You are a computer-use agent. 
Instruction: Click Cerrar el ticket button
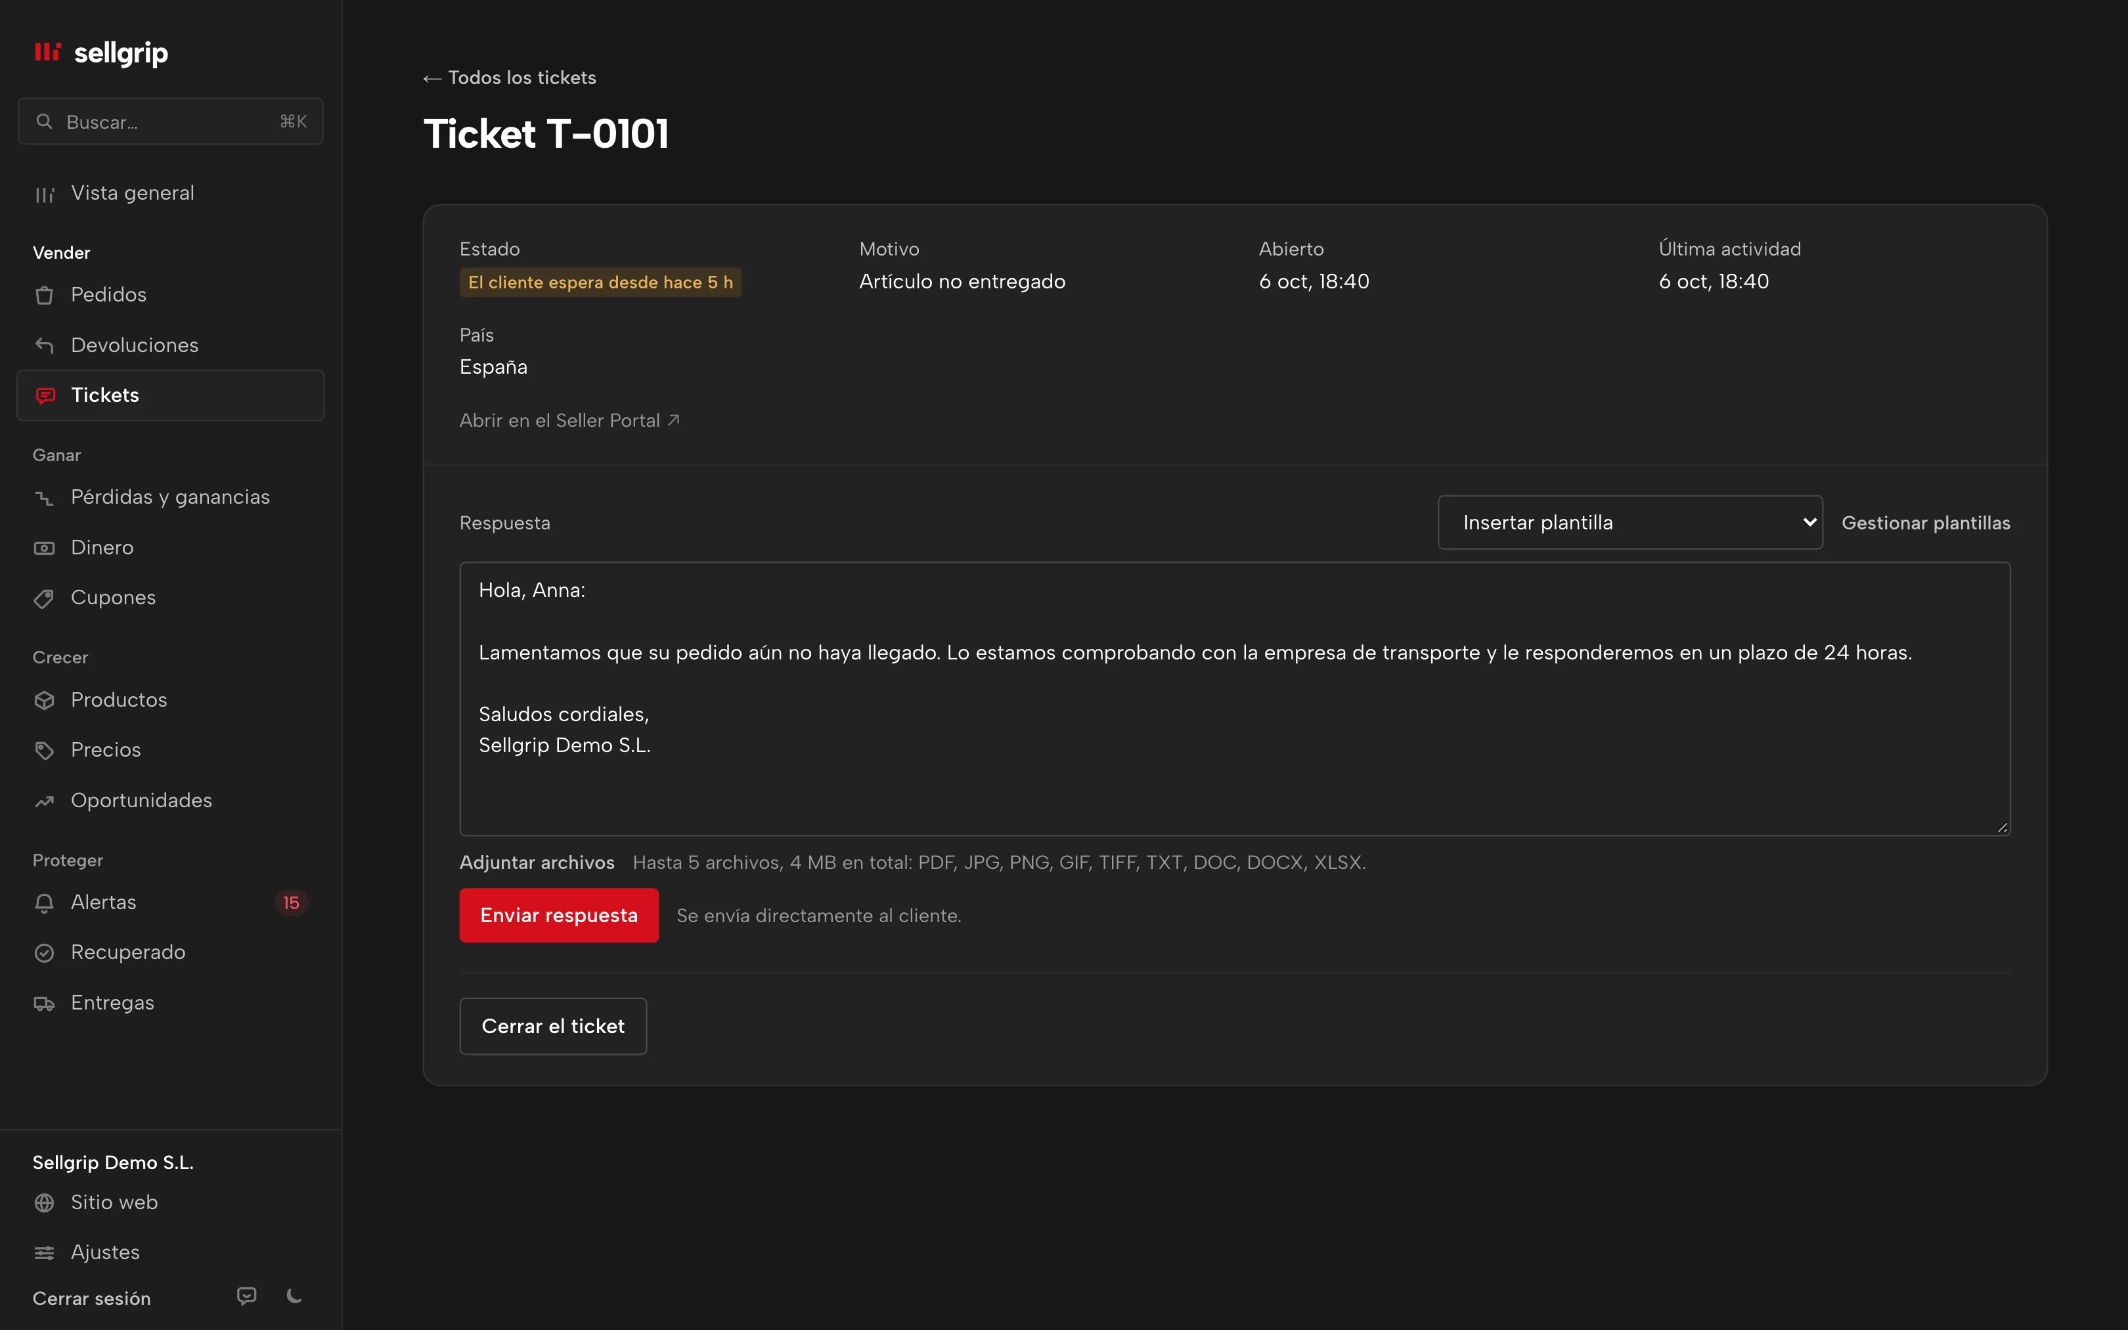553,1027
